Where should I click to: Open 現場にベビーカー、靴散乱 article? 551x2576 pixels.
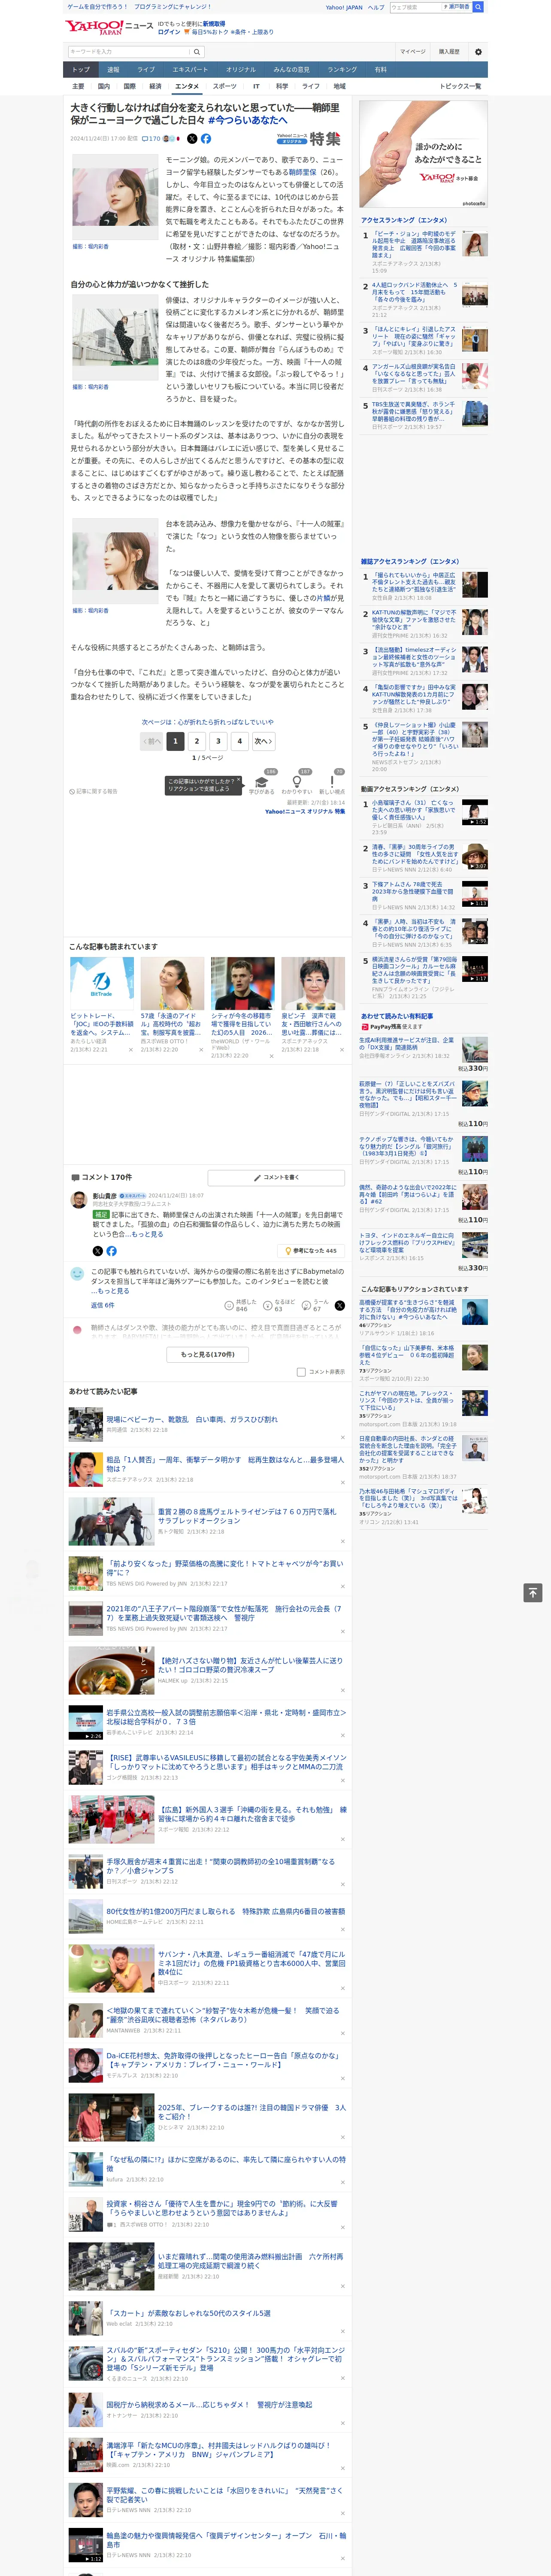tap(192, 1419)
